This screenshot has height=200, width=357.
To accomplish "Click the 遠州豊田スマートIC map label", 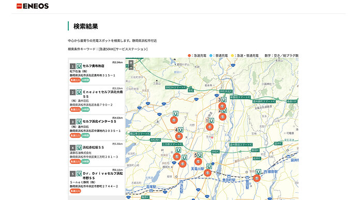I will 241,144.
